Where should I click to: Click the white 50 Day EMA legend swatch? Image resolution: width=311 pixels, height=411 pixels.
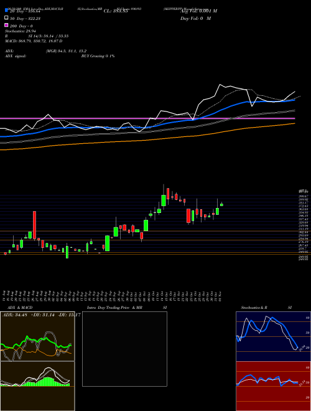point(6,18)
